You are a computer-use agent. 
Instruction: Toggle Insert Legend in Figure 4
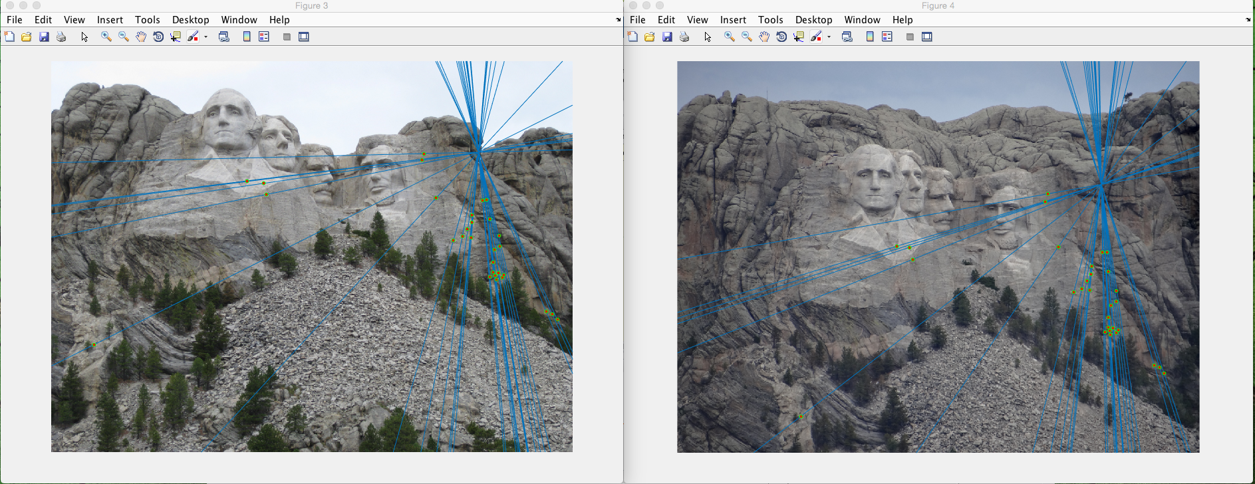[887, 37]
